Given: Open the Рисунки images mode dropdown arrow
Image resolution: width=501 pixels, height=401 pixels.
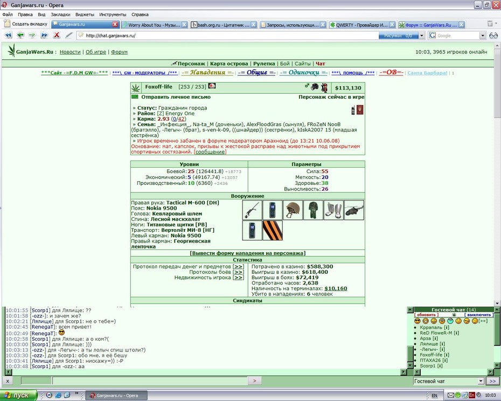Looking at the screenshot, I should coord(422,36).
